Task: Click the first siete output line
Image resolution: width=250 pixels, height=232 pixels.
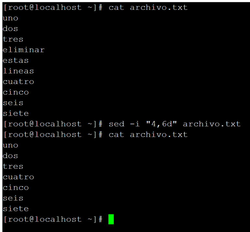Action: [16, 114]
